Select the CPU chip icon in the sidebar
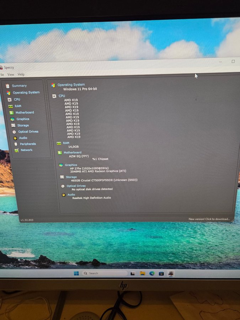This screenshot has width=240, height=320. click(10, 100)
